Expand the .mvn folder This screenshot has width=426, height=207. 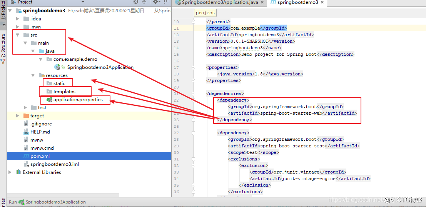[x=18, y=27]
